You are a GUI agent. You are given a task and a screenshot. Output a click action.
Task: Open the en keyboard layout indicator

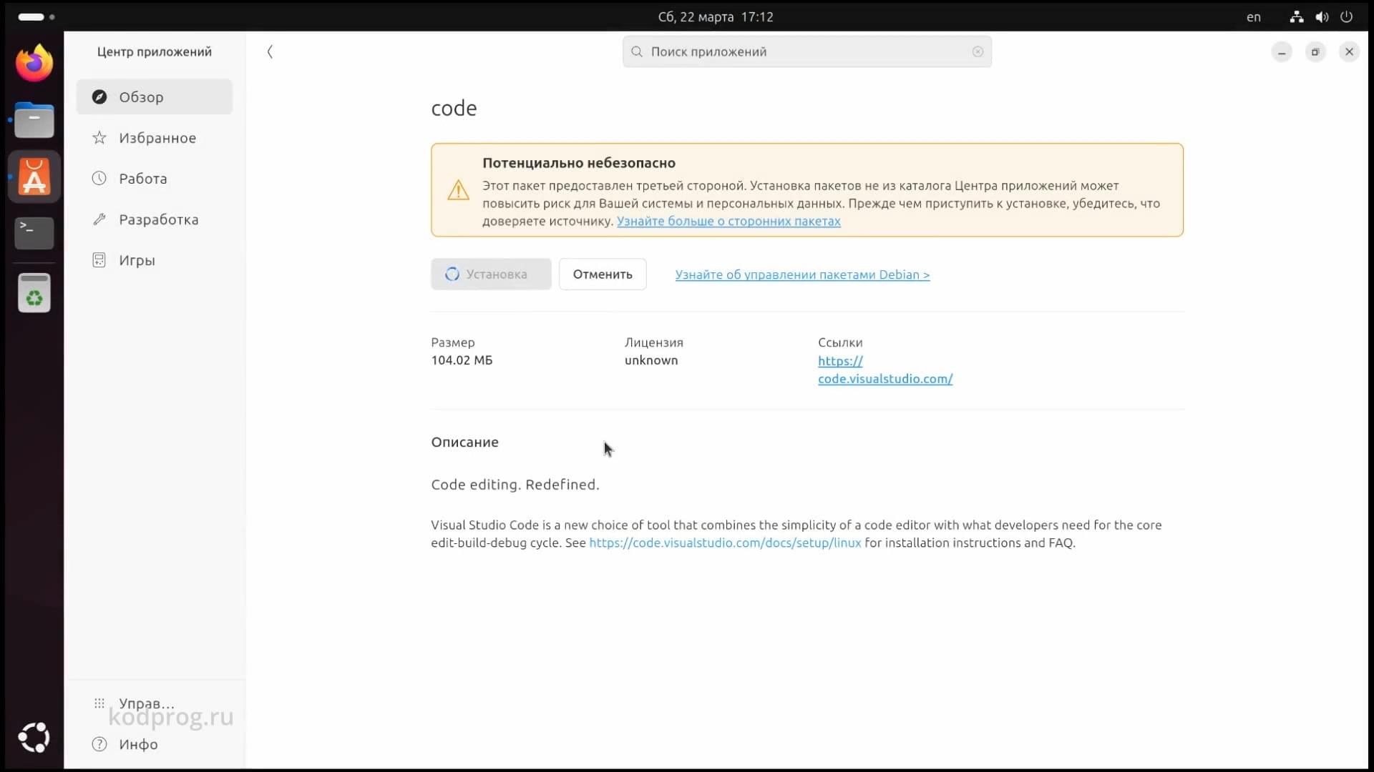pyautogui.click(x=1254, y=16)
